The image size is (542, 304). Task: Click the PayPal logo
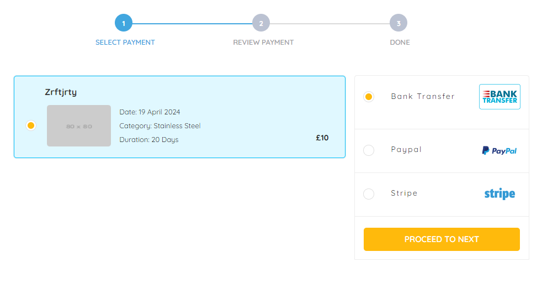[x=500, y=150]
